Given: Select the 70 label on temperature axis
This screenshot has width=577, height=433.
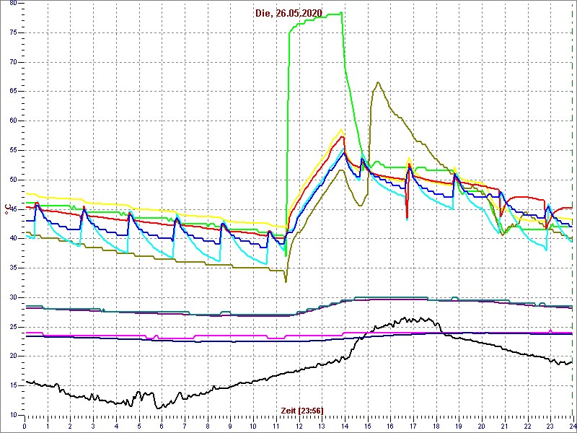Looking at the screenshot, I should (12, 62).
